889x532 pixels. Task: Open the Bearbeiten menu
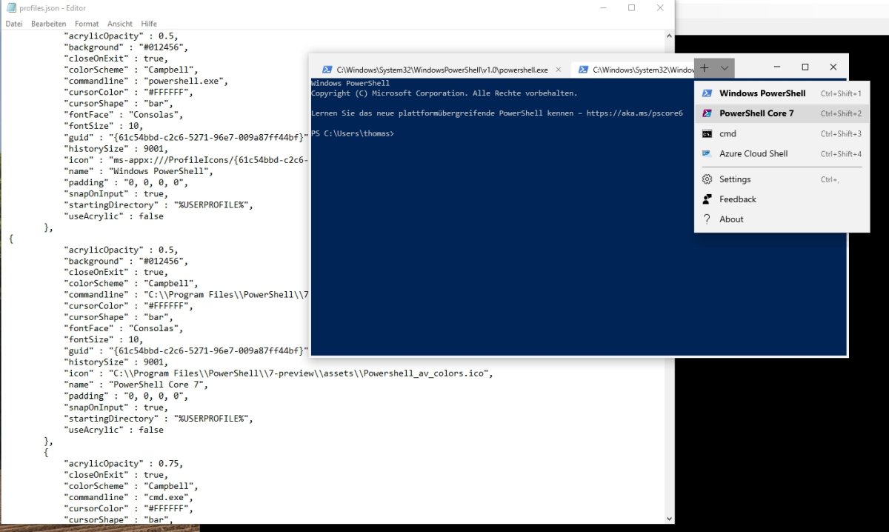(x=48, y=24)
